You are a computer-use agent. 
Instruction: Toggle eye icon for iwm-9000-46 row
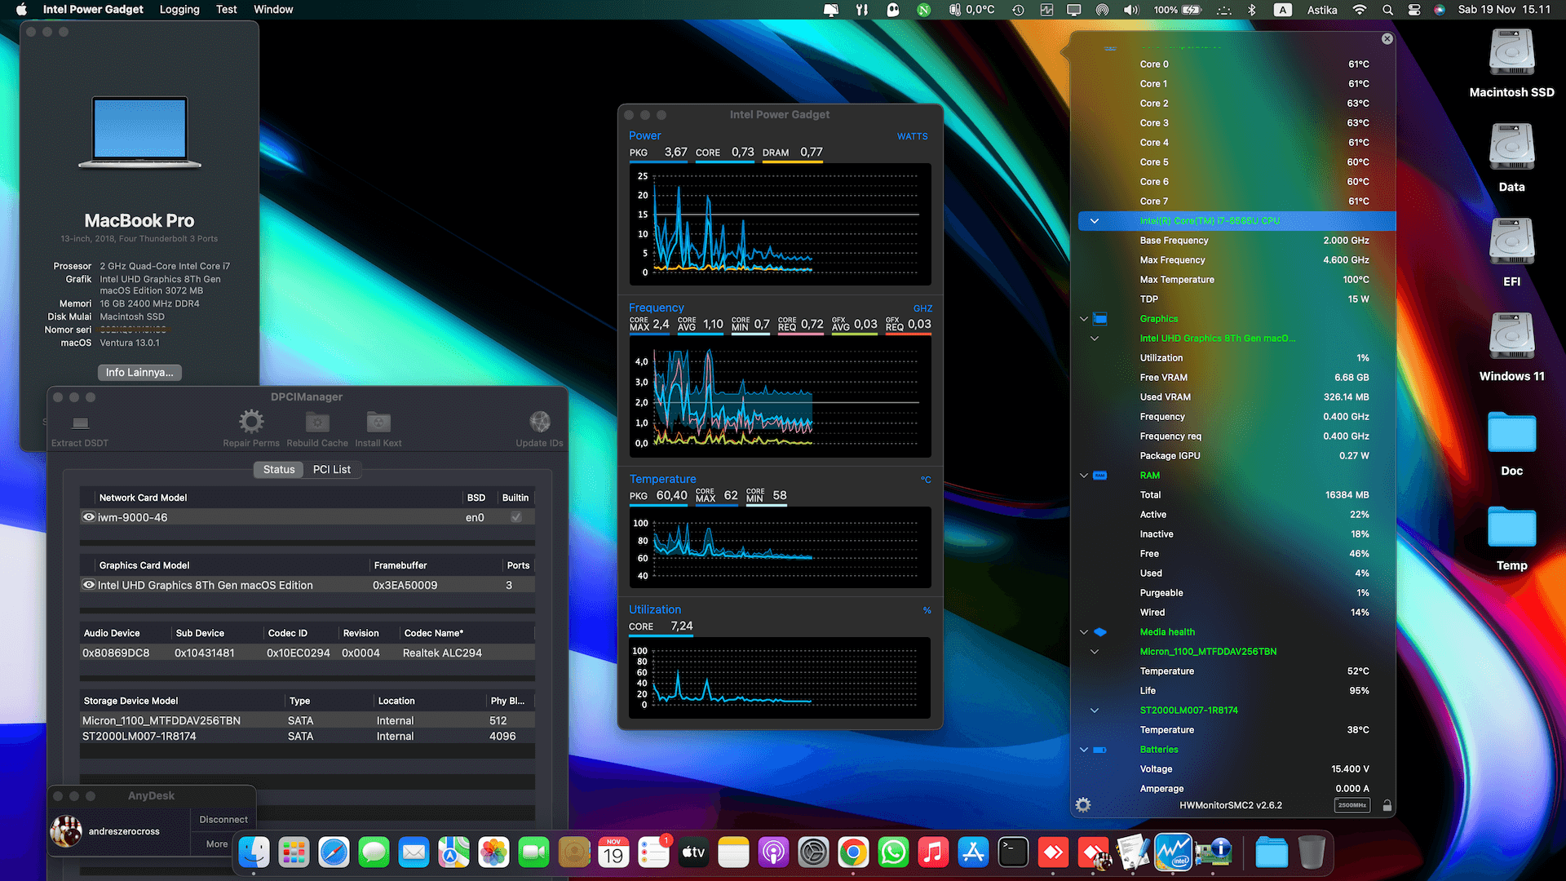pyautogui.click(x=89, y=517)
